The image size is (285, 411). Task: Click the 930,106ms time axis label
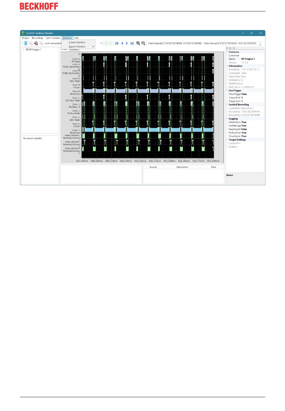coord(140,161)
